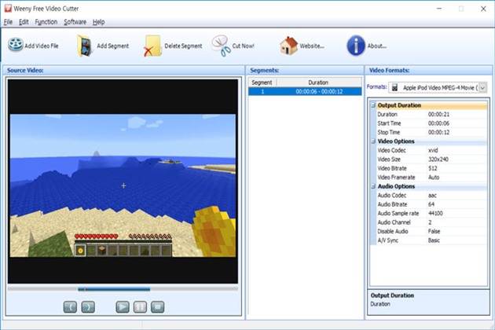This screenshot has width=495, height=330.
Task: Click the Delete Segment label
Action: click(183, 46)
